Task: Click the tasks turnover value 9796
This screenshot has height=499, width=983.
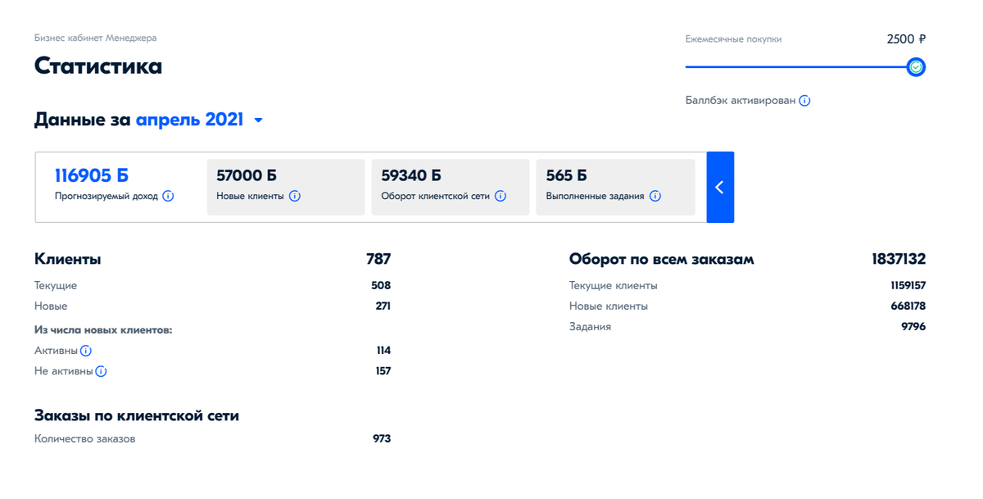Action: (x=913, y=327)
